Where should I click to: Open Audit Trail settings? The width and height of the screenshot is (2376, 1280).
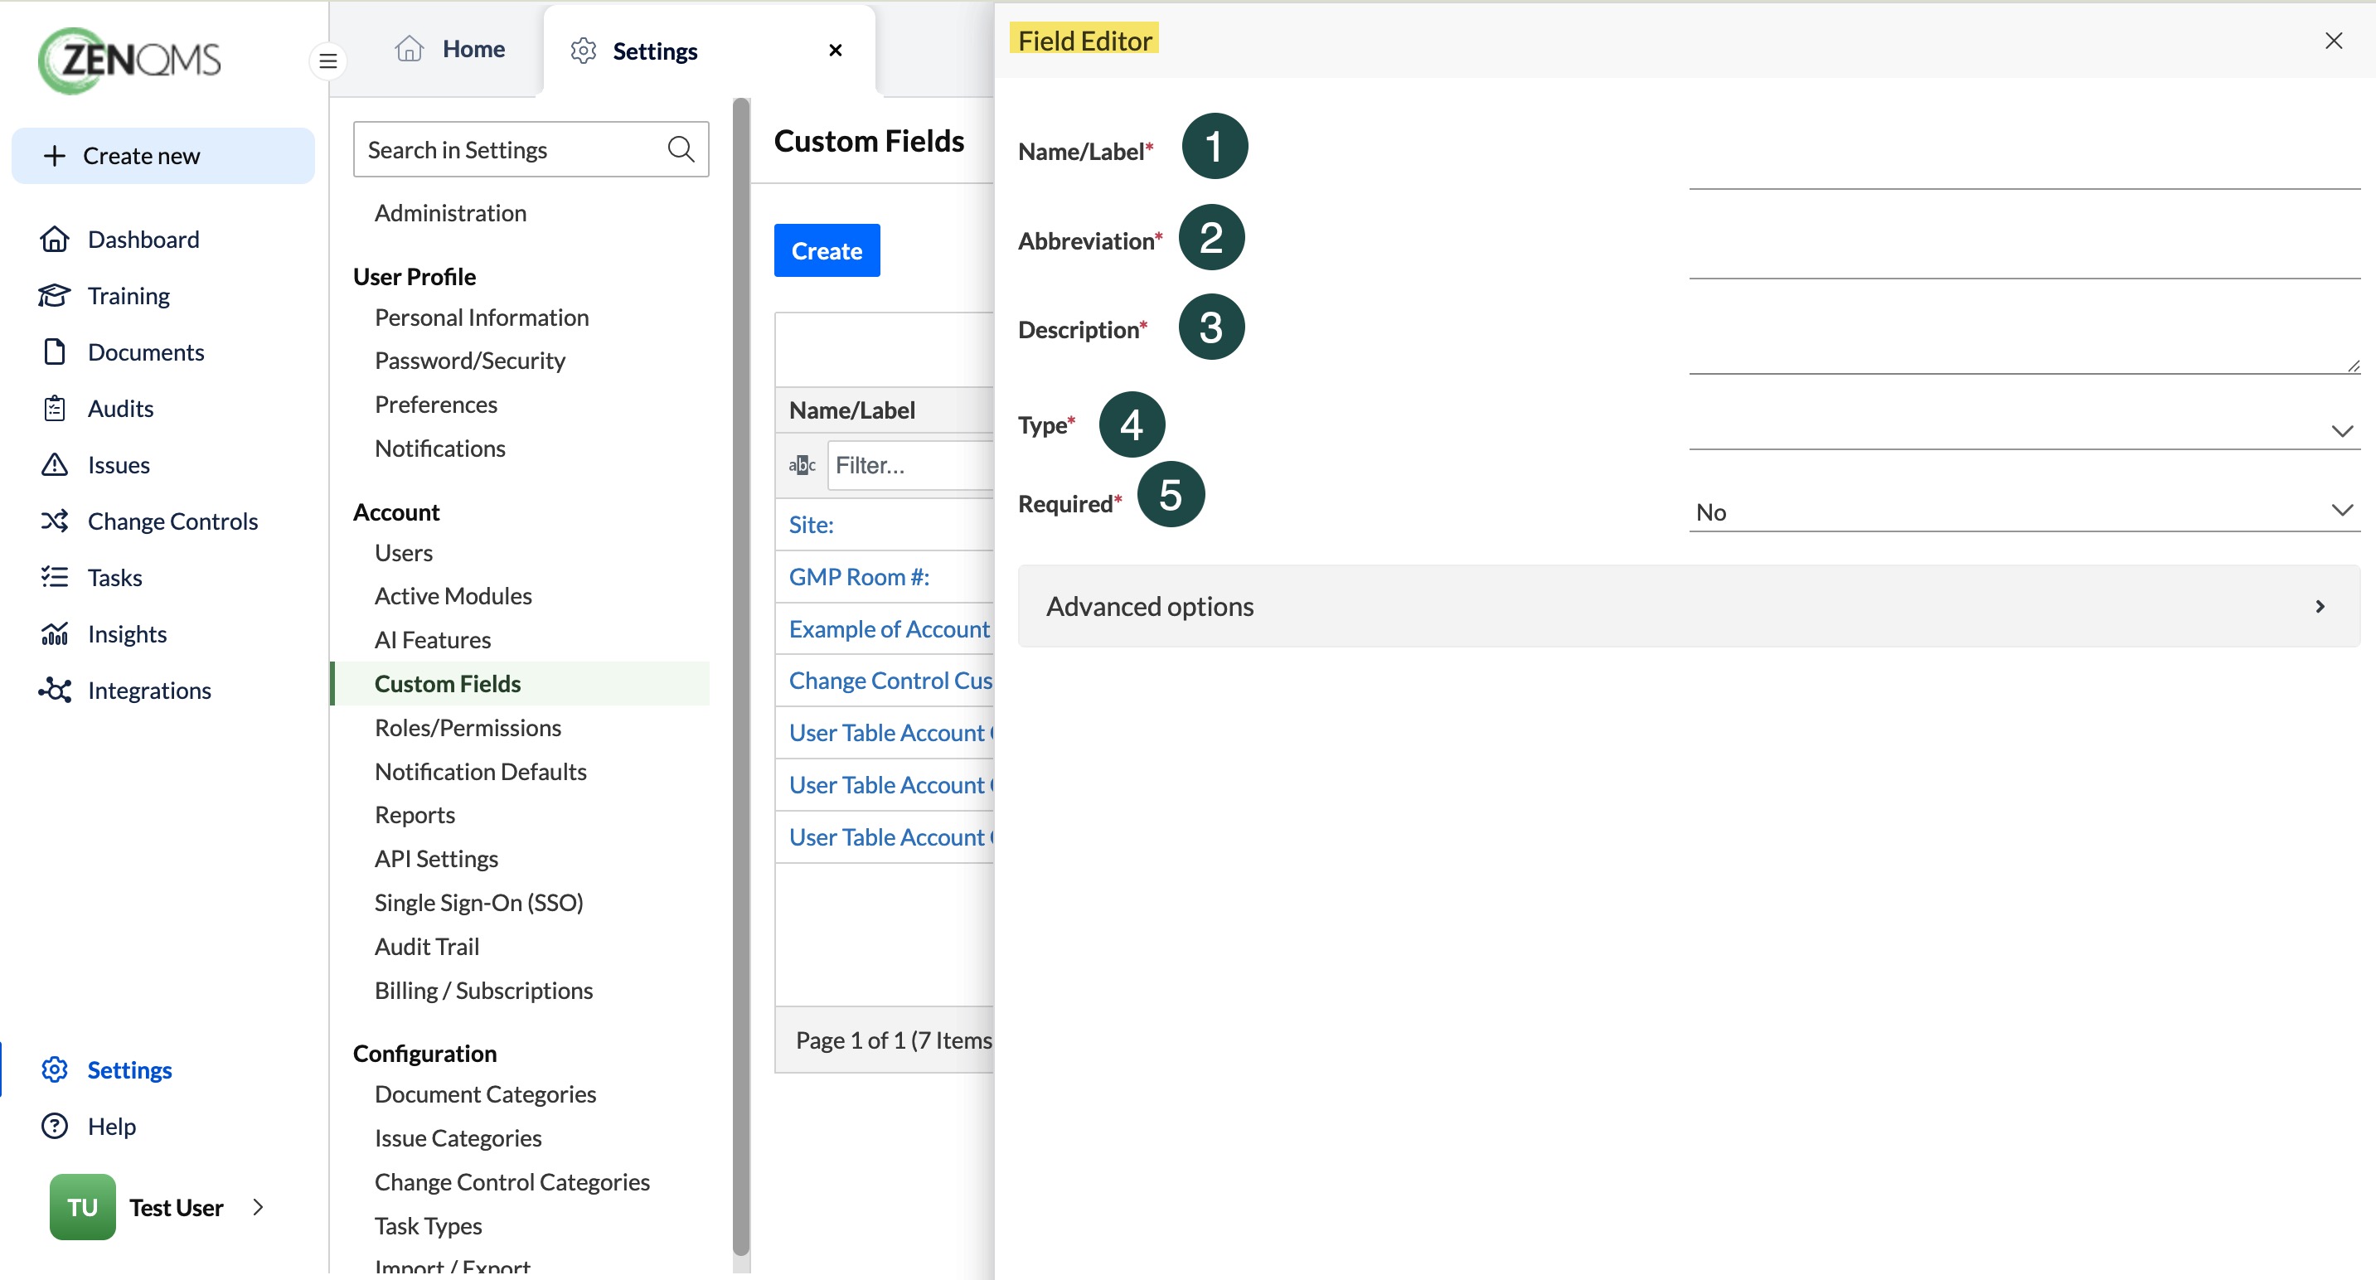tap(426, 946)
